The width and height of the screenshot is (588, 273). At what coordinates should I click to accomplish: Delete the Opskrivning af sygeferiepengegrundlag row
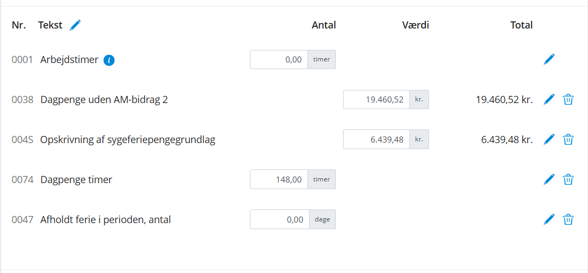point(568,139)
